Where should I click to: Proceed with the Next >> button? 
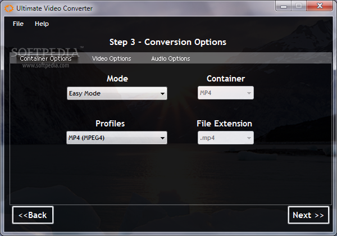[x=308, y=215]
